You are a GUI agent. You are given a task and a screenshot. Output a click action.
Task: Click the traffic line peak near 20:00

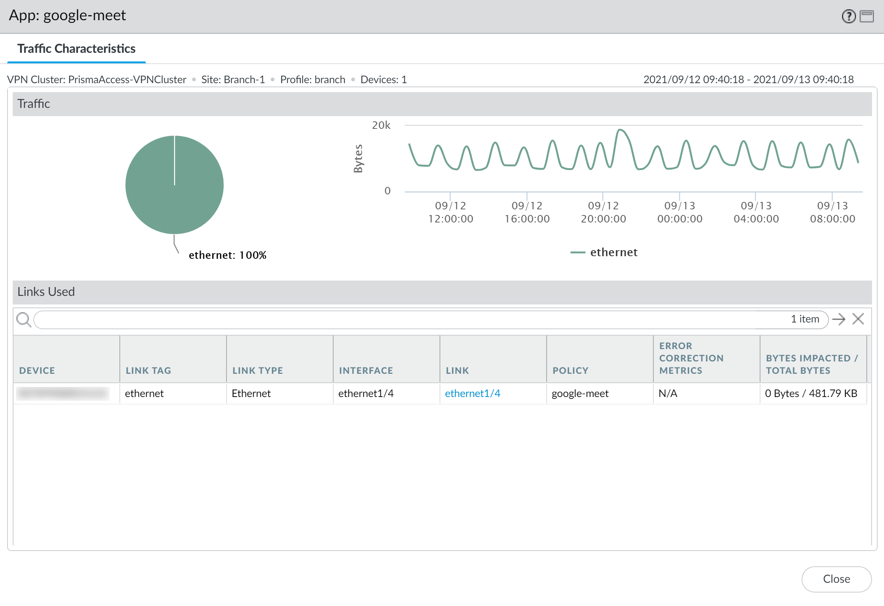point(620,130)
